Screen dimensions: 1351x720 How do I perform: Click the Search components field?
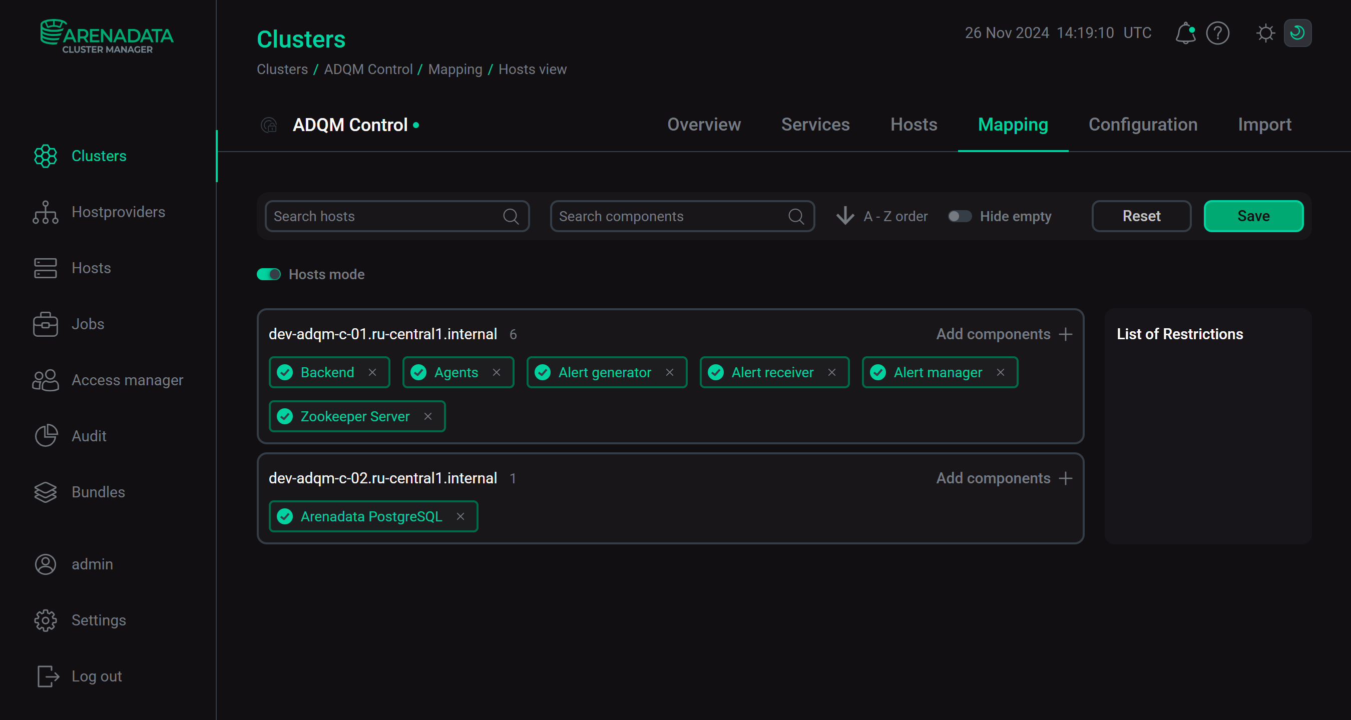pyautogui.click(x=671, y=216)
